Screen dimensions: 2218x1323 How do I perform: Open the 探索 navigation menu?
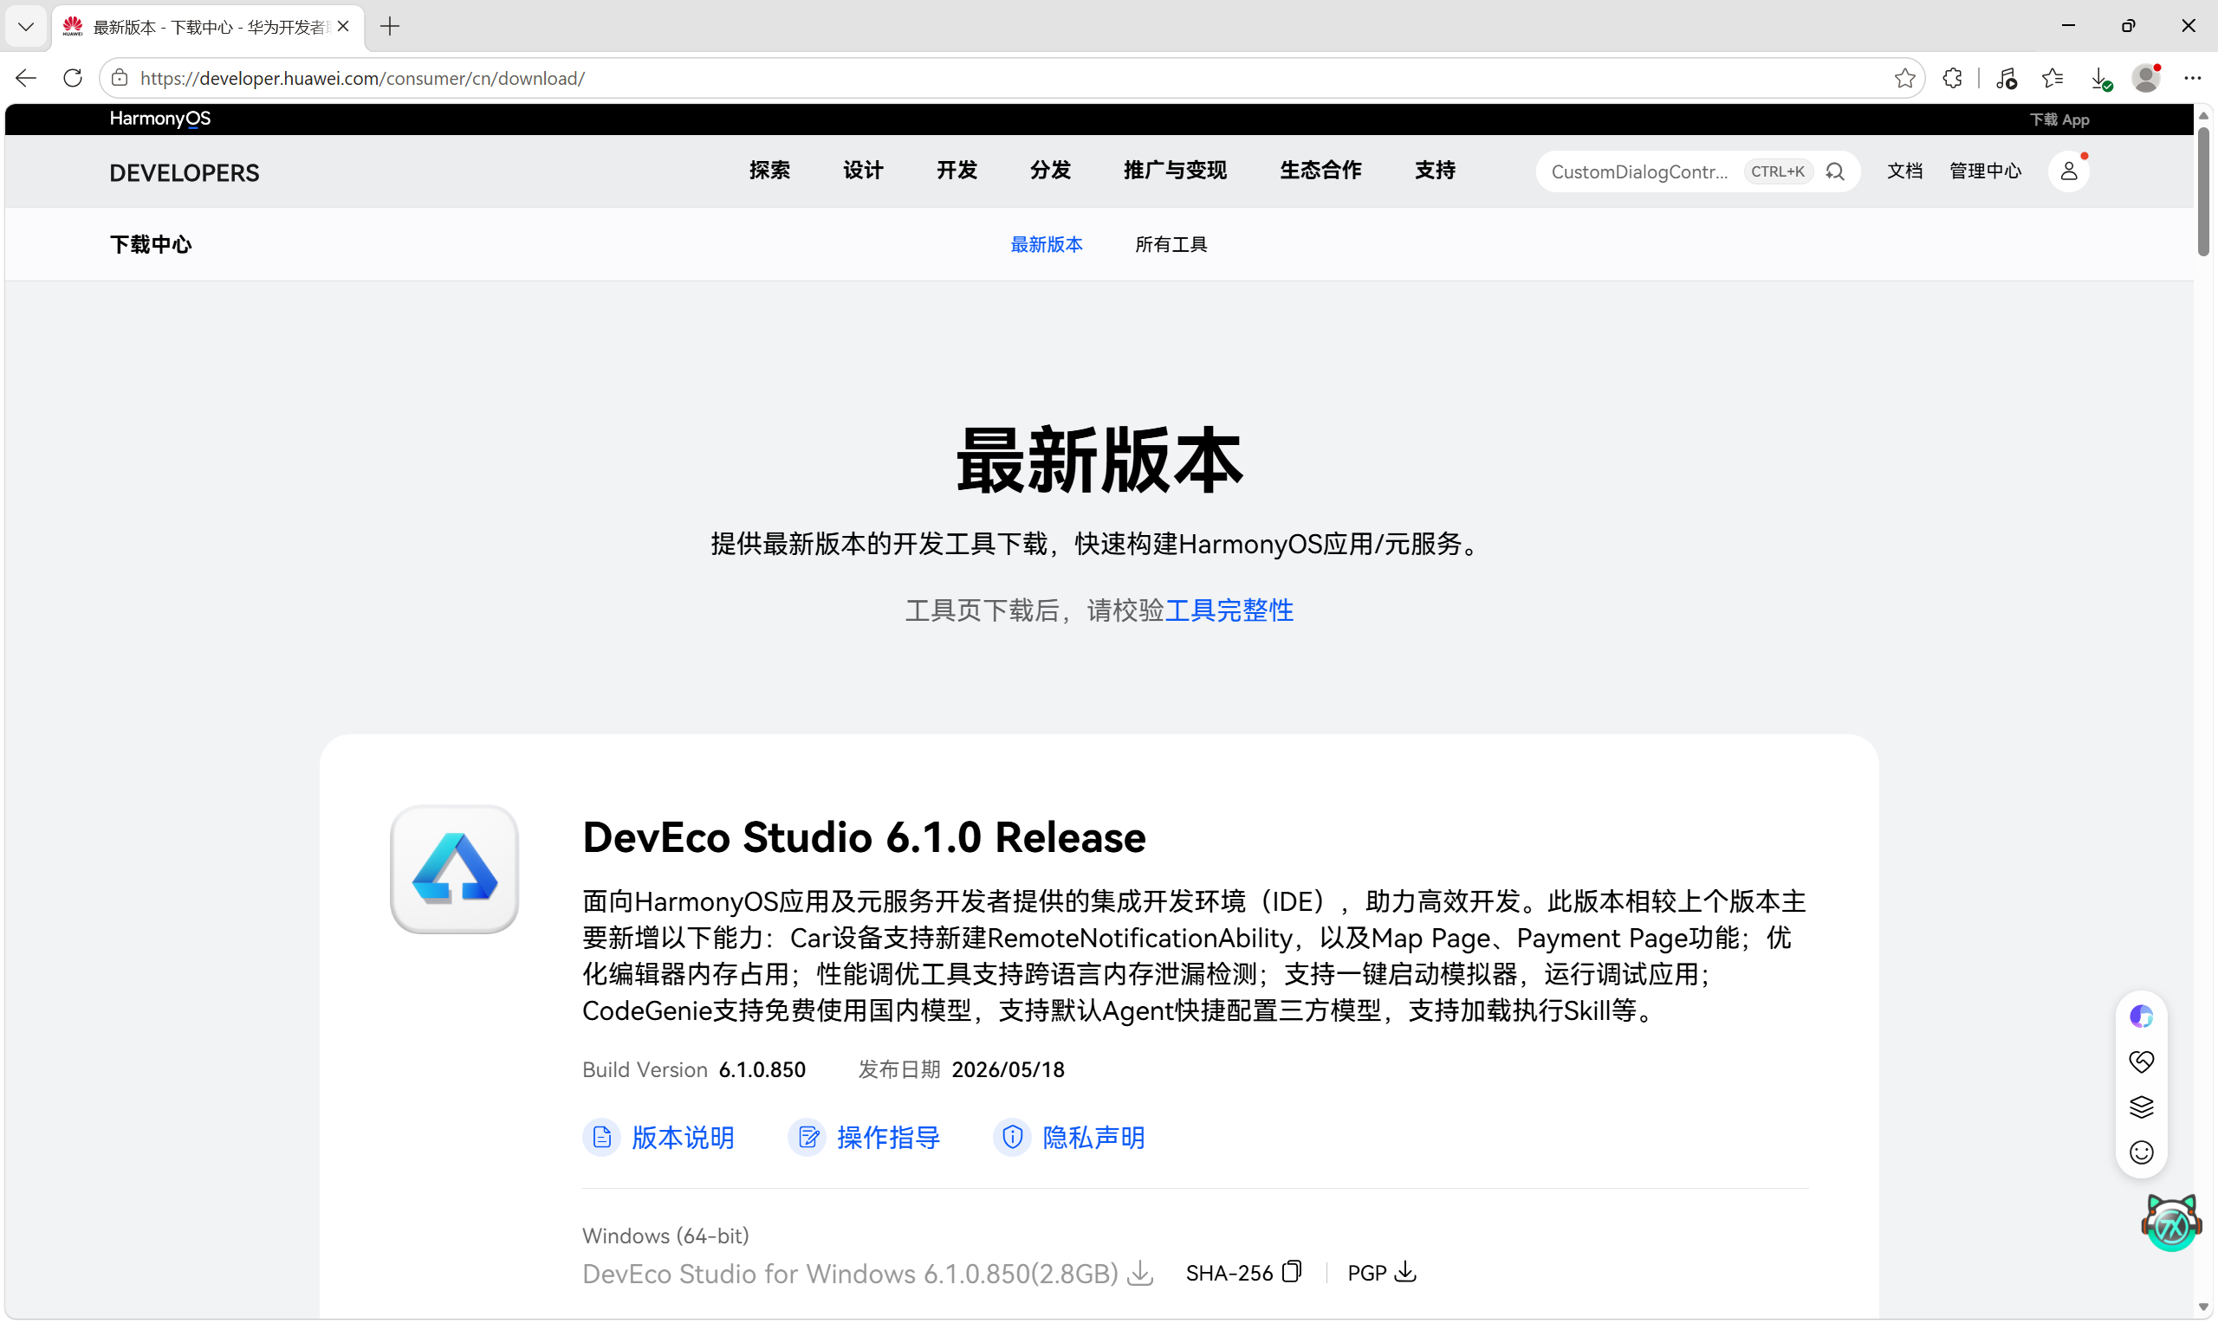(769, 171)
